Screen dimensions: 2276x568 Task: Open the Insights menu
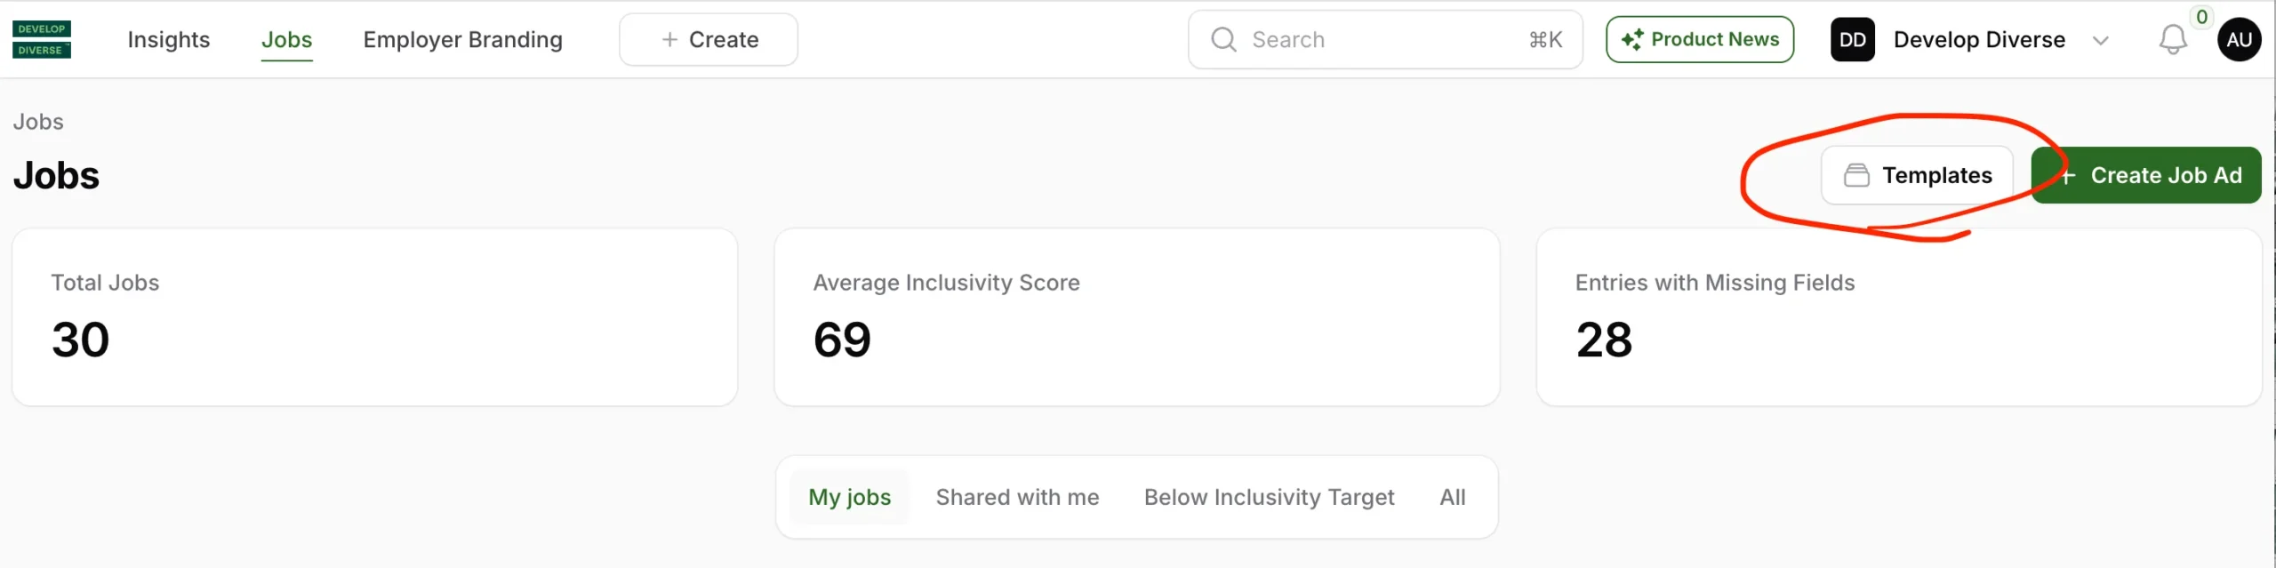click(169, 40)
